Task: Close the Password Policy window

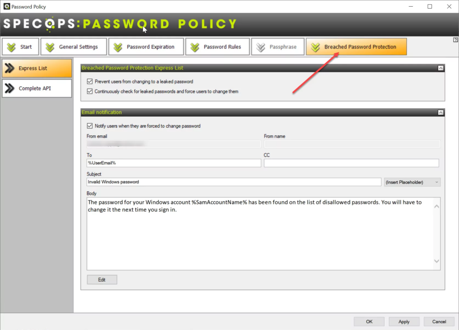Action: pyautogui.click(x=449, y=6)
